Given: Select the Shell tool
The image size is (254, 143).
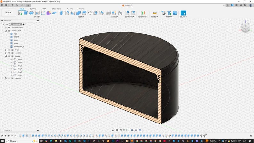Looking at the screenshot, I should point(73,13).
